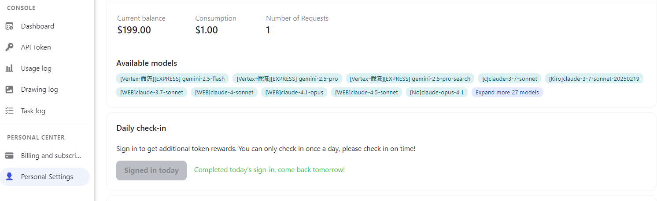Click the $199.00 current balance value
The image size is (657, 201).
coord(134,30)
